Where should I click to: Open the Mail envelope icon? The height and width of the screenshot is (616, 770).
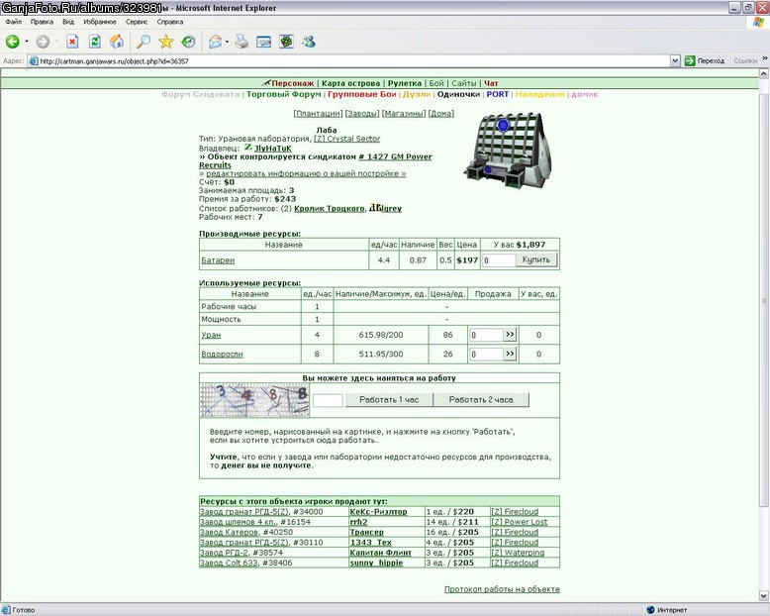point(215,42)
